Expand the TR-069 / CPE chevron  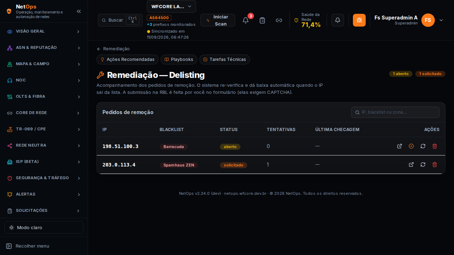pos(78,129)
